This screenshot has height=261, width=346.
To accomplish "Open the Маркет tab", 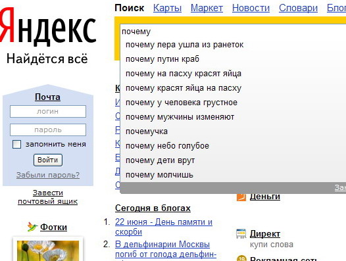I will pyautogui.click(x=207, y=8).
